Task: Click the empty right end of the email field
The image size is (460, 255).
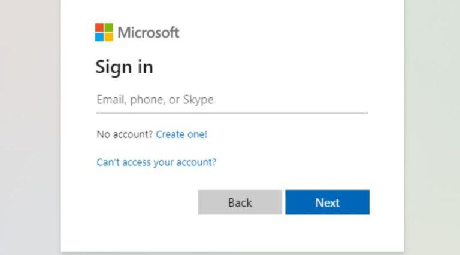Action: point(335,100)
